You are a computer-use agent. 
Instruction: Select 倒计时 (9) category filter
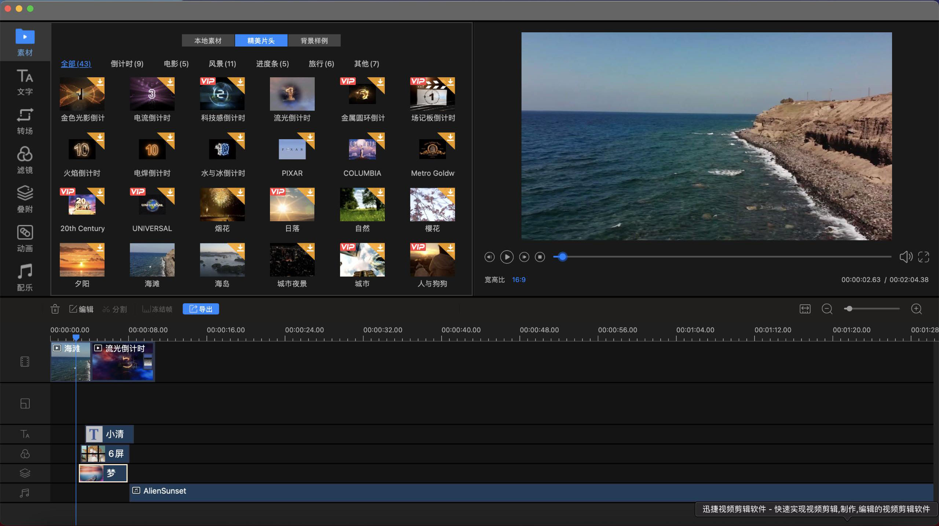pyautogui.click(x=127, y=64)
